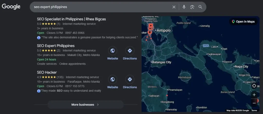Image resolution: width=263 pixels, height=114 pixels.
Task: Click Directions label under SEO Expert Philippines
Action: (x=130, y=59)
